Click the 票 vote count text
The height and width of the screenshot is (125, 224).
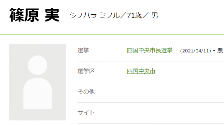(220, 51)
